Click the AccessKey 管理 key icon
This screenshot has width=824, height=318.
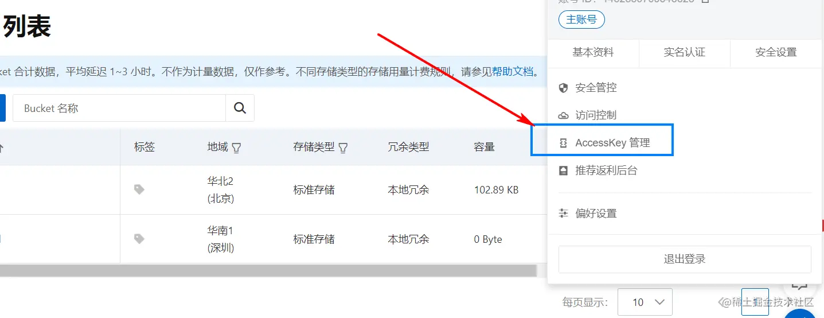563,143
